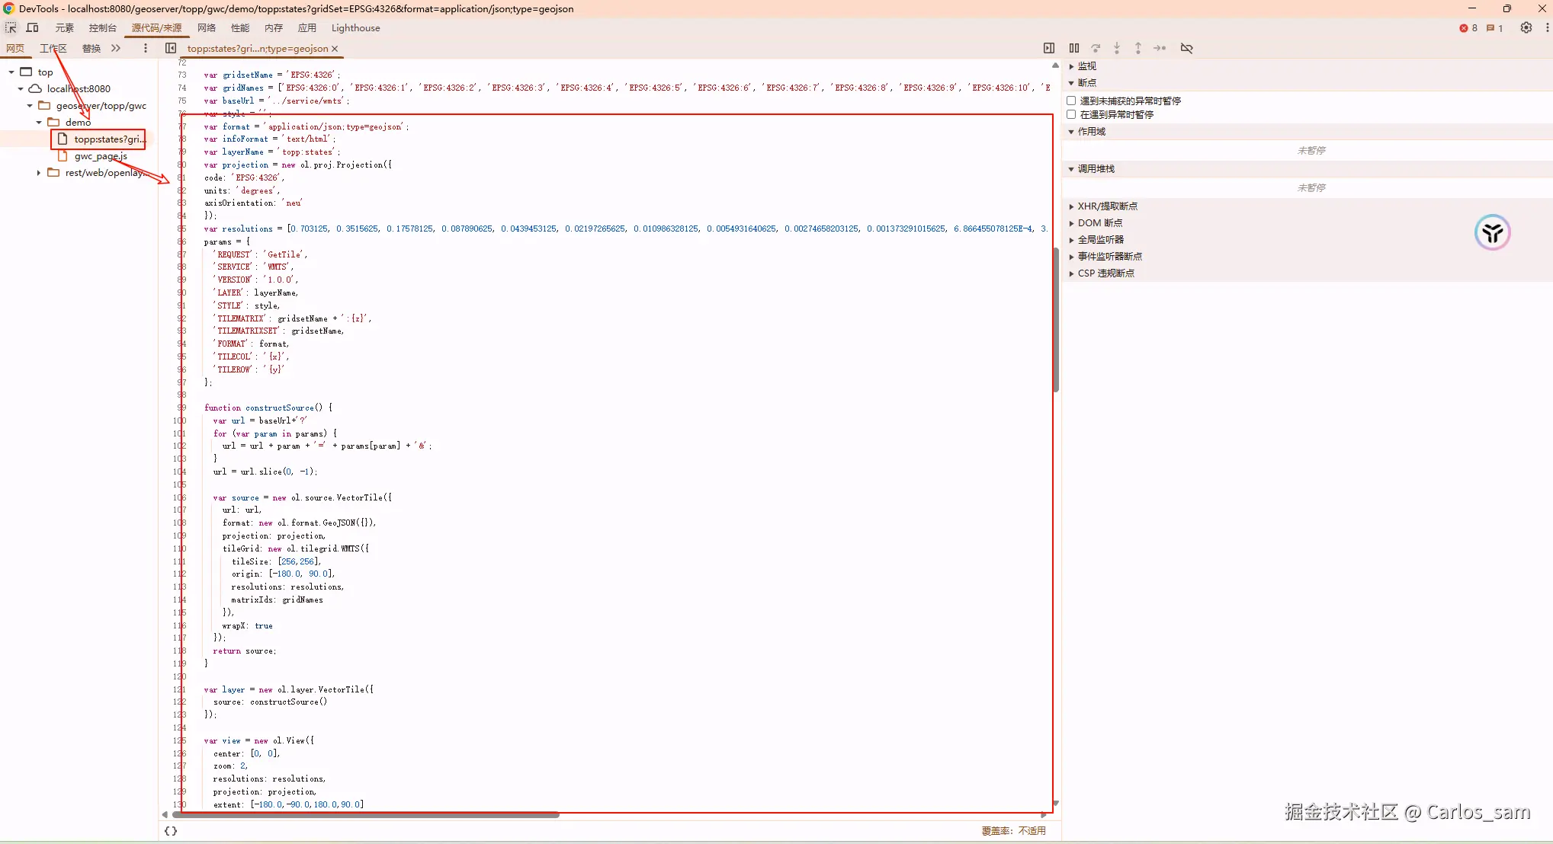Switch to the 网络 network tab
The image size is (1553, 844).
click(206, 28)
